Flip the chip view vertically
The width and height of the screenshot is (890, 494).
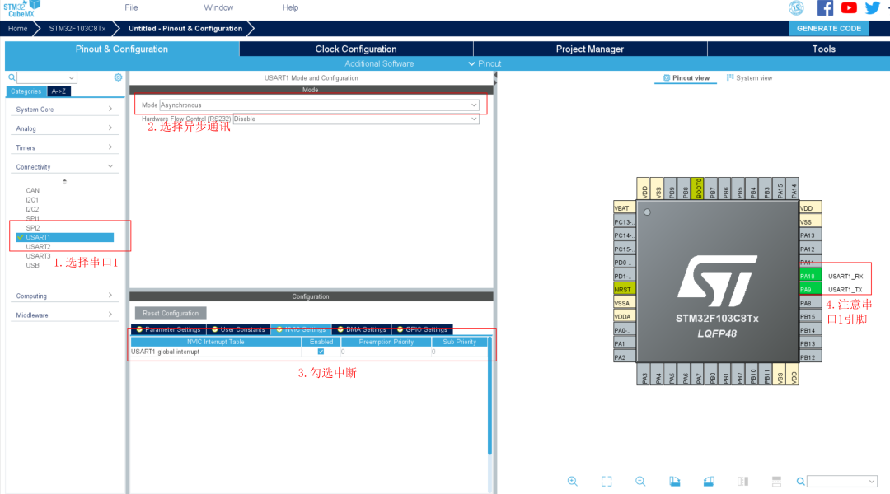[776, 481]
